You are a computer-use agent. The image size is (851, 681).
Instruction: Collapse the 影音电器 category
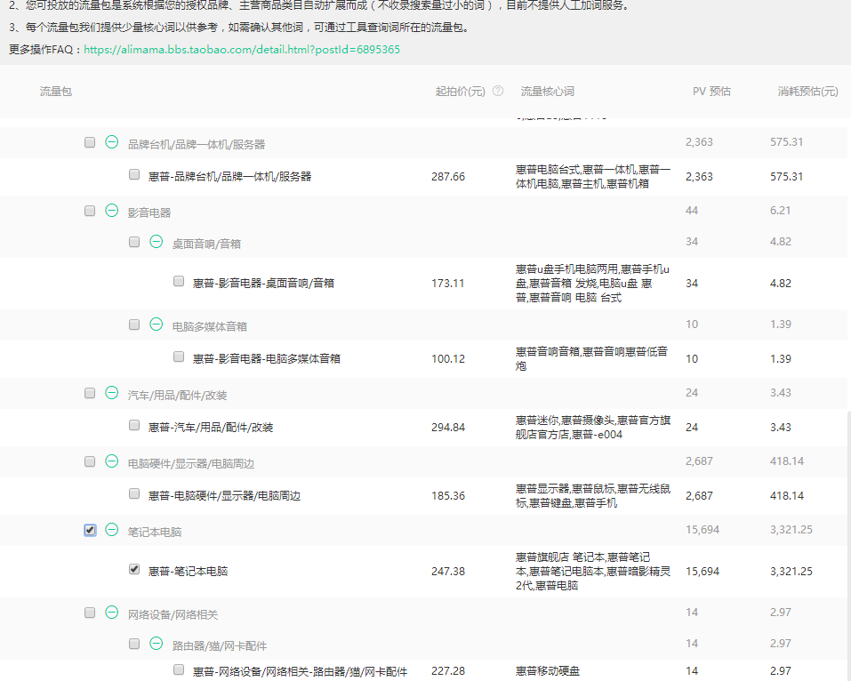[x=110, y=211]
